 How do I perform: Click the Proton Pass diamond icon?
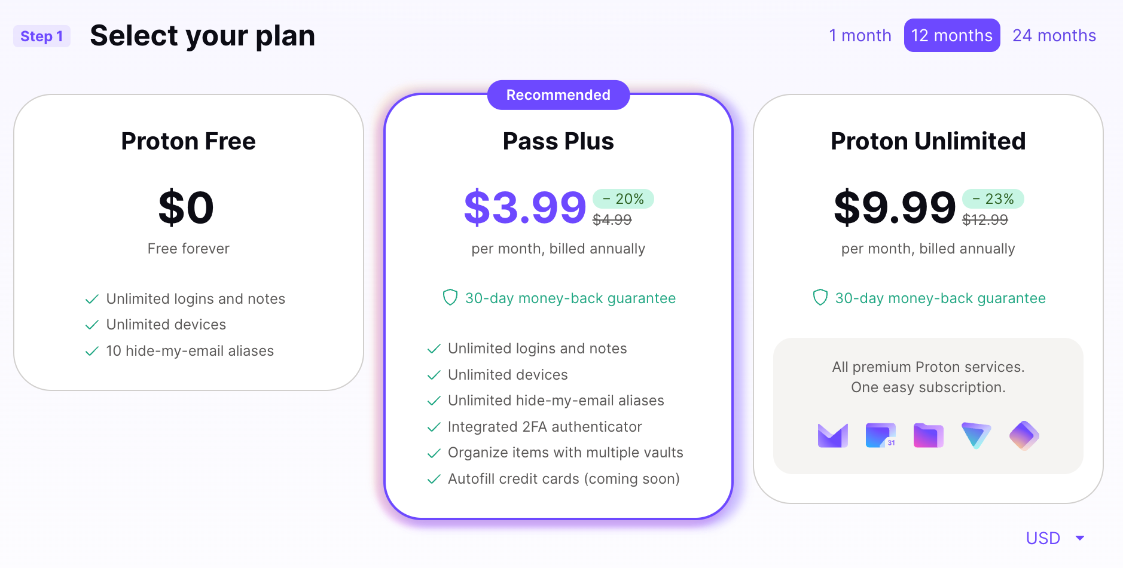click(1024, 436)
